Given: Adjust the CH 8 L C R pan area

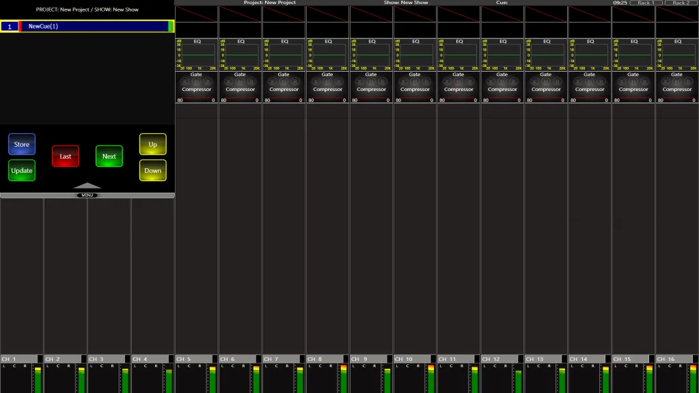Looking at the screenshot, I should tap(321, 378).
